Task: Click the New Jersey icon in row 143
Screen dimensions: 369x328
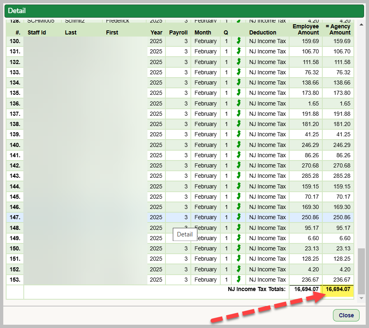Action: tap(239, 176)
